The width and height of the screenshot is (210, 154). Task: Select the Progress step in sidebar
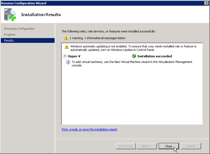coord(10,35)
